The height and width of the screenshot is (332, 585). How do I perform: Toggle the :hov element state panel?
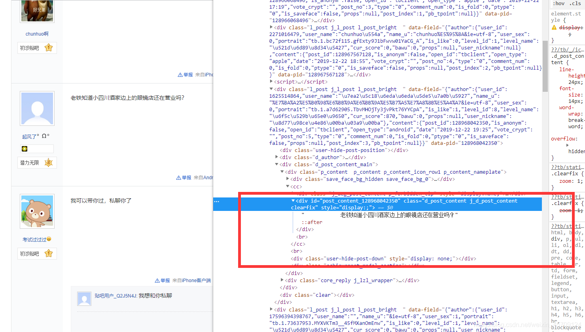click(559, 3)
